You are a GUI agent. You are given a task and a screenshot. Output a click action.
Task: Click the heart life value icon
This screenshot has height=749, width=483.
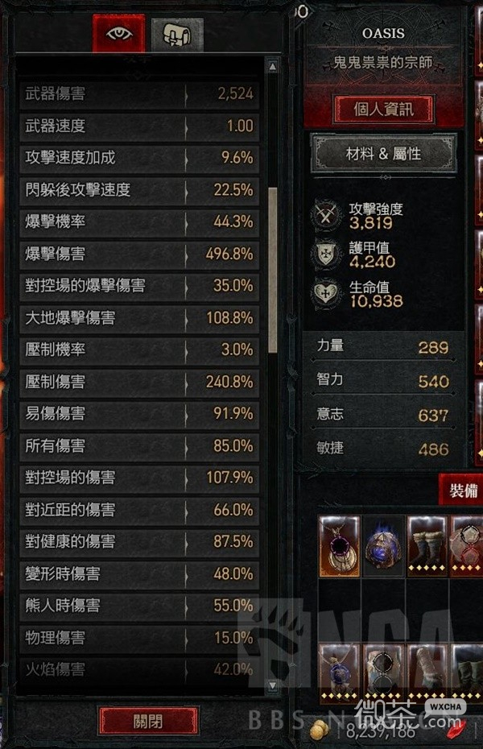pyautogui.click(x=326, y=293)
